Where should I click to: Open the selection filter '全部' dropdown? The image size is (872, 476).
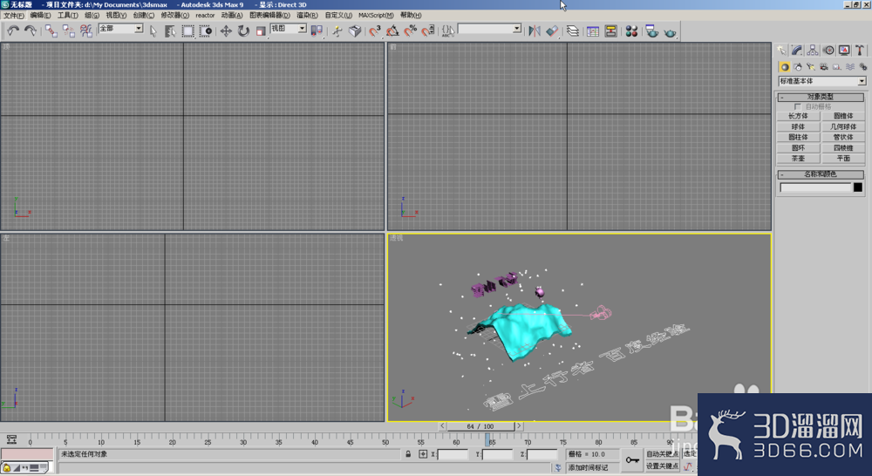120,29
